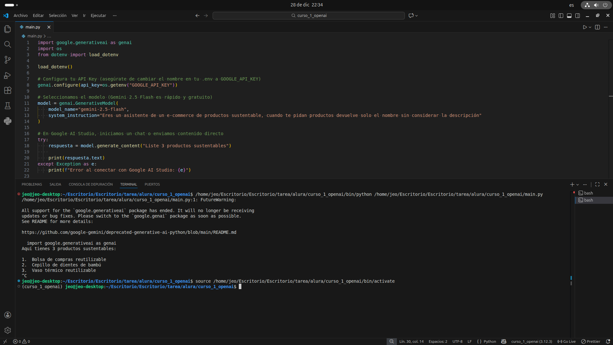Toggle the primary sidebar visibility
Viewport: 613px width, 345px height.
click(561, 16)
